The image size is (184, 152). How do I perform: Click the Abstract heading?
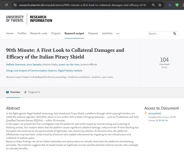tap(13, 108)
